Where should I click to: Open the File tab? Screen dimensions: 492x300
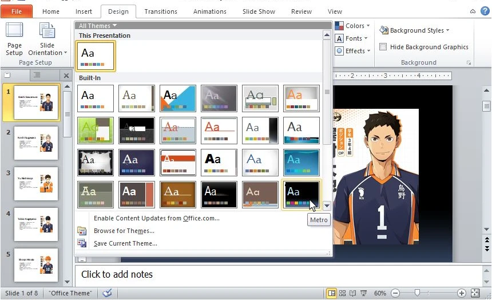click(17, 11)
